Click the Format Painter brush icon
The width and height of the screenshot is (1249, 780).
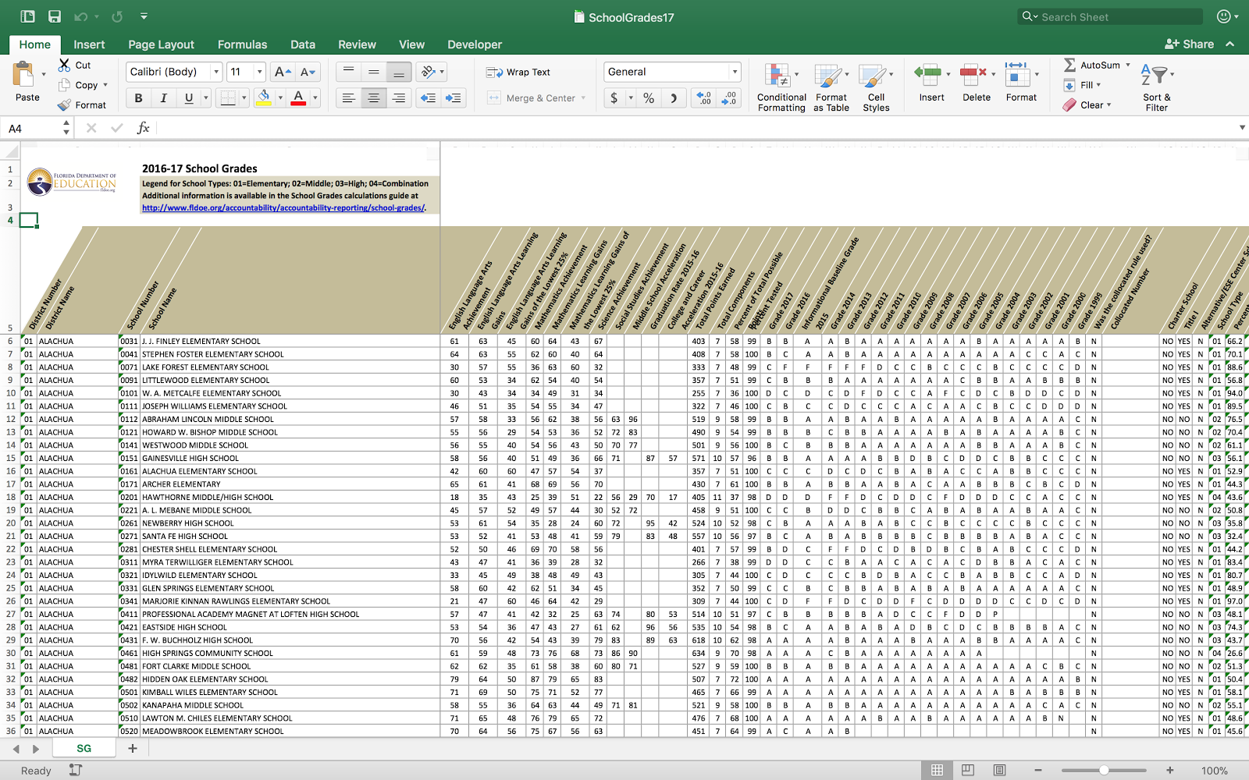(x=64, y=105)
